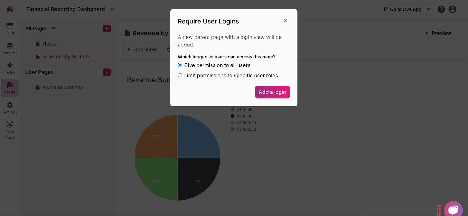Select Limit permissions to specific user roles
Screen dimensions: 468x216
click(x=180, y=75)
